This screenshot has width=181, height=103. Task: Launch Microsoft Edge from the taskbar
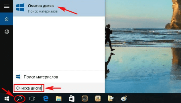[x=46, y=99]
